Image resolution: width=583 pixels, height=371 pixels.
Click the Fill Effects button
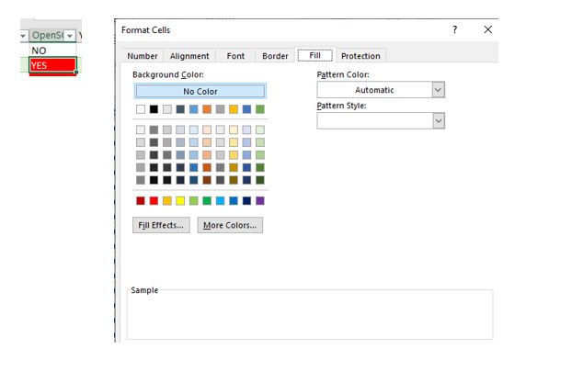coord(161,225)
